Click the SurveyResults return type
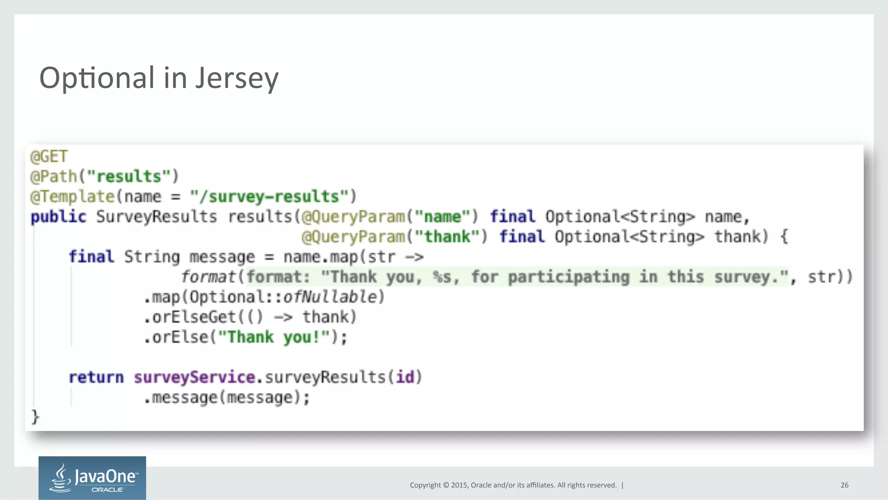 157,216
